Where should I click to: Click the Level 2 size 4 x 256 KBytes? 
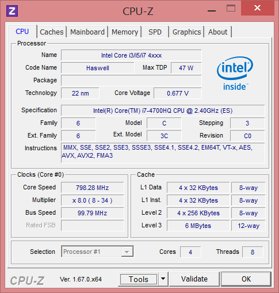(x=198, y=213)
